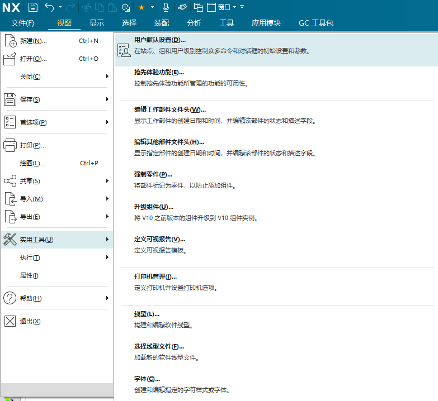Image resolution: width=438 pixels, height=401 pixels.
Task: Click the 退出 (Exit) X icon
Action: click(x=10, y=321)
